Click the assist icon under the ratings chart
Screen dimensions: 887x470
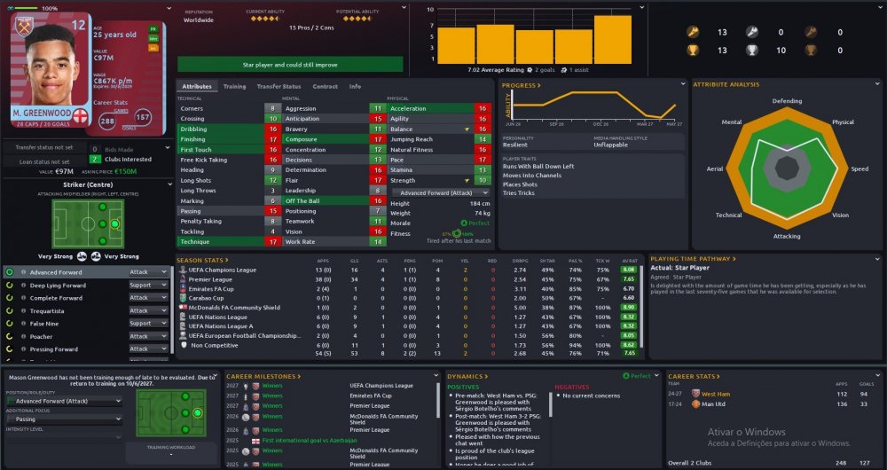pyautogui.click(x=563, y=70)
